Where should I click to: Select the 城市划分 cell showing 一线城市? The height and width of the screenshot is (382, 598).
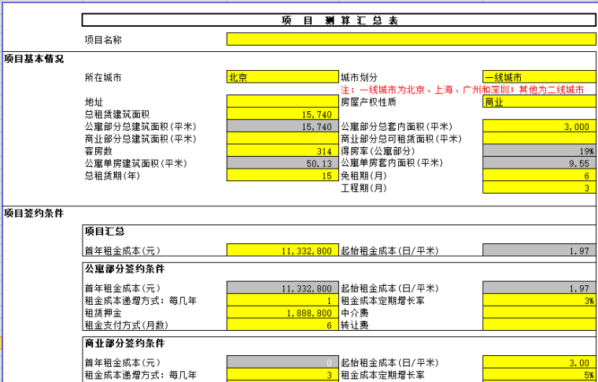[537, 77]
